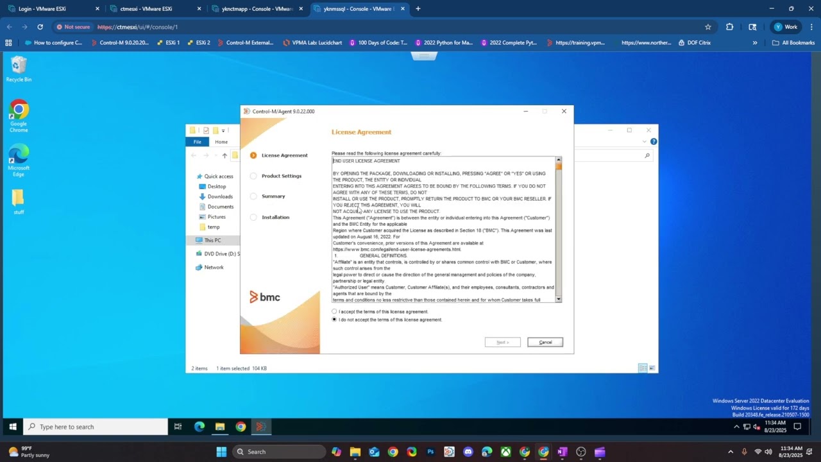
Task: Open Control-M installer icon in VM taskbar
Action: [x=260, y=427]
